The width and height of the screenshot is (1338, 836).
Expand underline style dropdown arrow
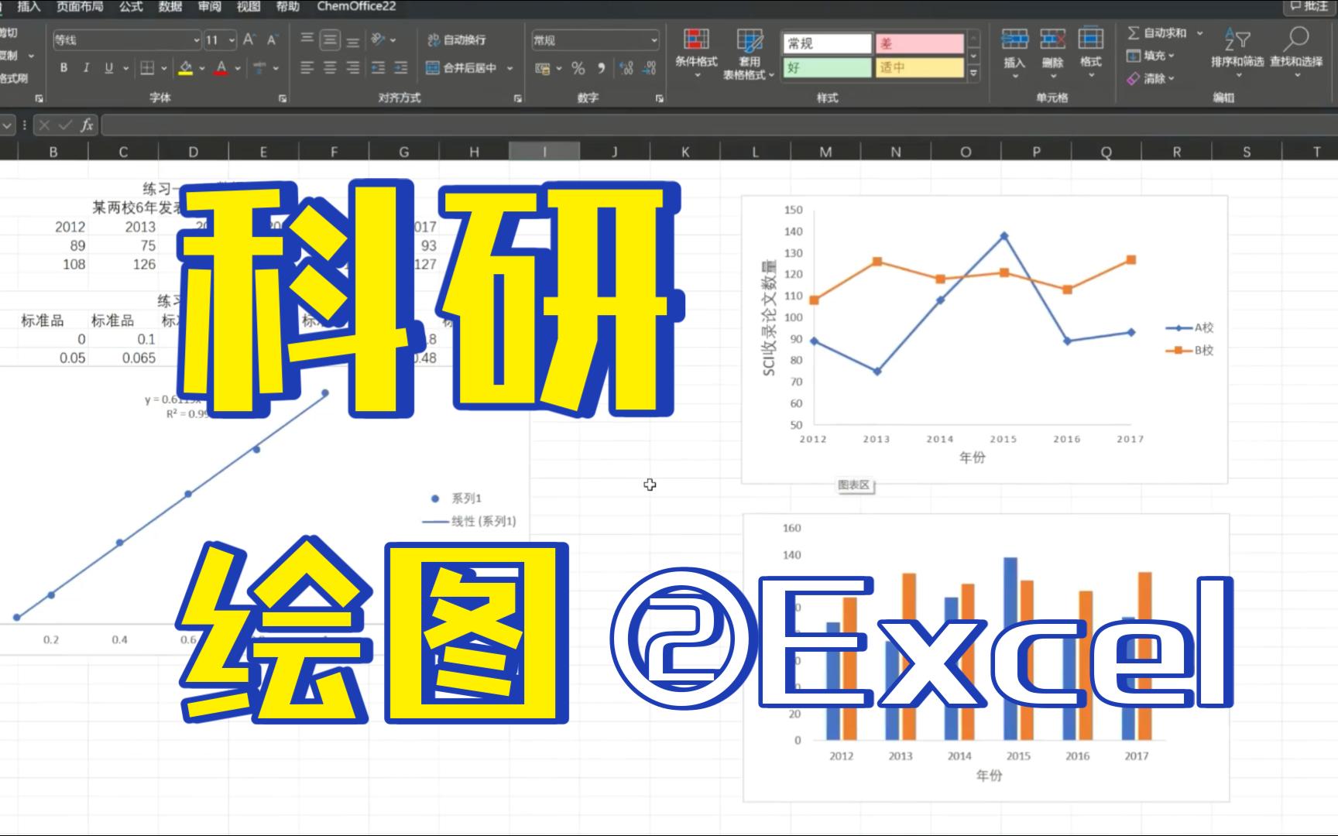coord(125,68)
